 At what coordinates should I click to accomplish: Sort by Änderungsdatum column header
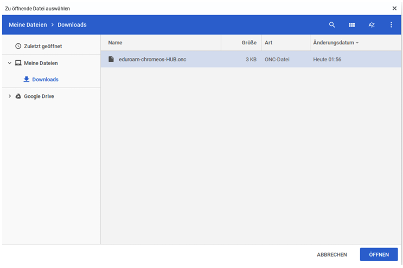pyautogui.click(x=334, y=43)
